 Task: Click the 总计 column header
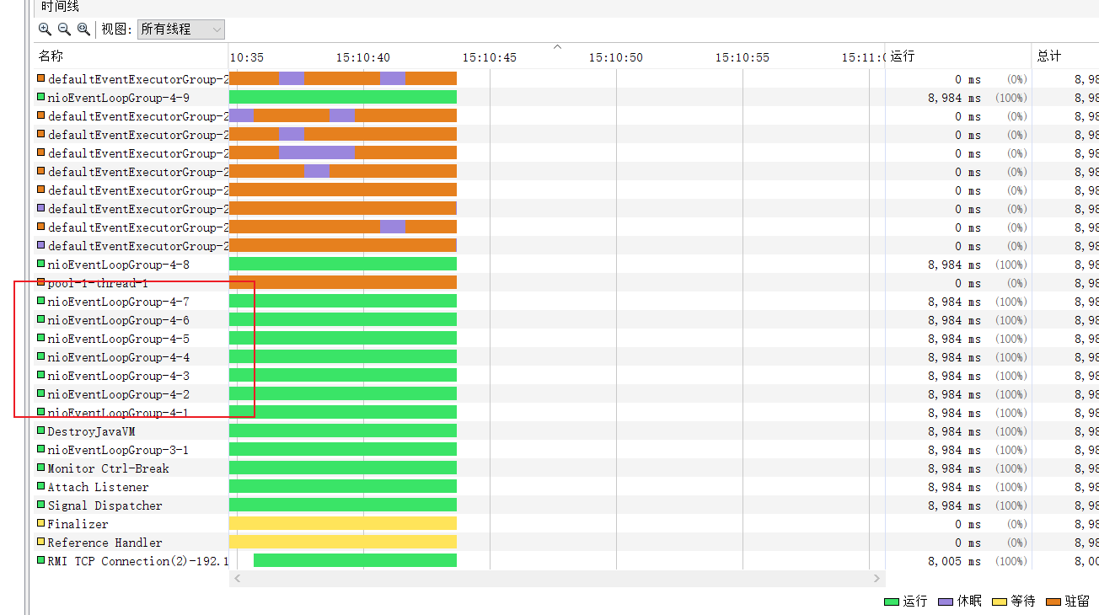(1049, 56)
